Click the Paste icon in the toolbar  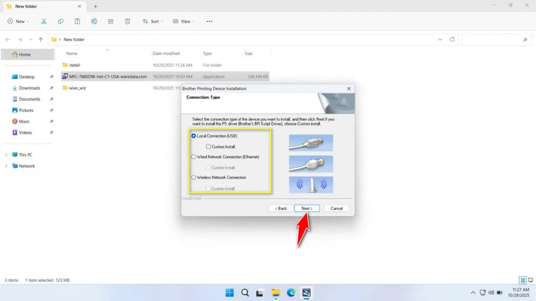pyautogui.click(x=77, y=21)
